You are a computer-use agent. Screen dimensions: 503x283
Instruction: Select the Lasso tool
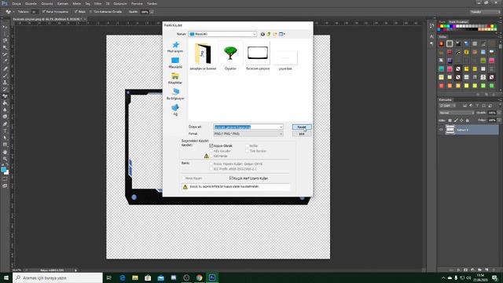pos(5,40)
